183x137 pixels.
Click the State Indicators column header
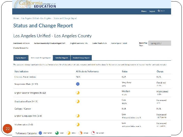(x=21, y=71)
